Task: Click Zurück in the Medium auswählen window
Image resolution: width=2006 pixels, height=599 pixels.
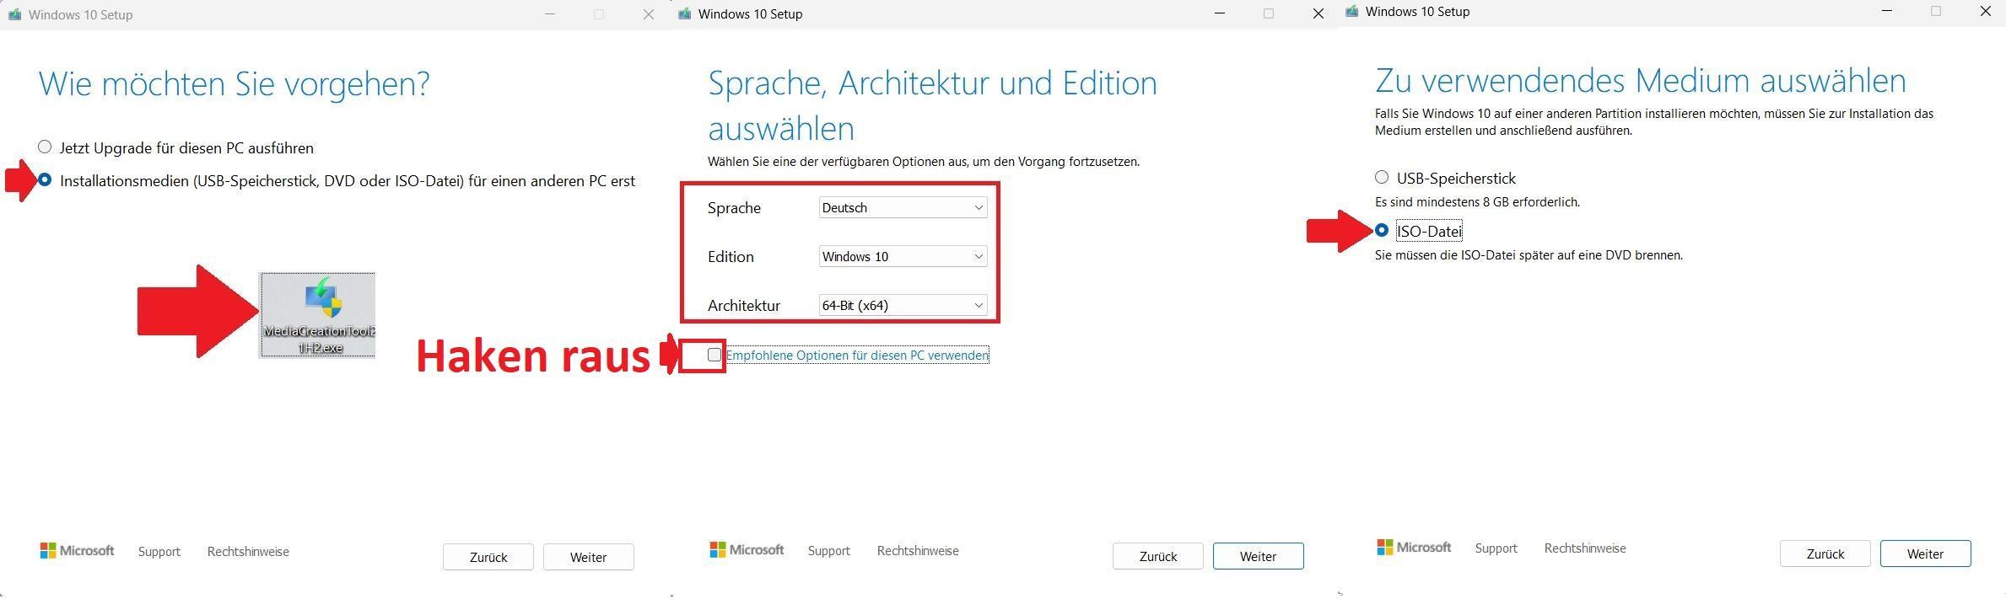Action: 1825,554
